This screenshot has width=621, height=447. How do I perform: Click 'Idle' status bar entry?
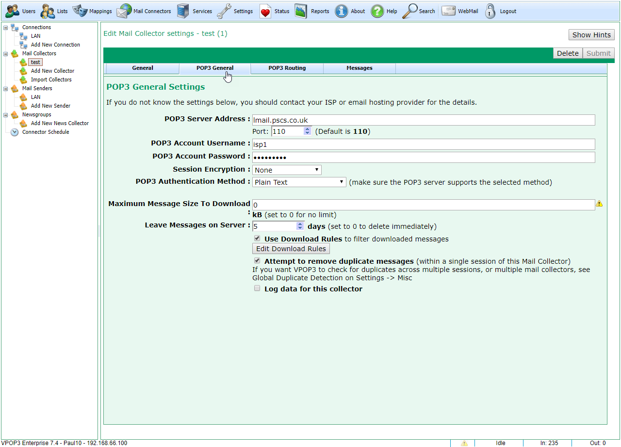tap(501, 443)
